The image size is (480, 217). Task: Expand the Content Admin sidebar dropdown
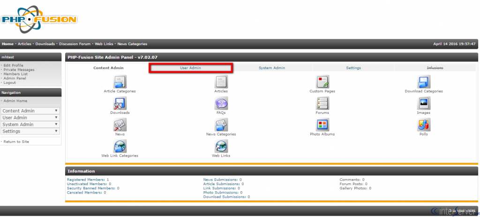pos(30,111)
